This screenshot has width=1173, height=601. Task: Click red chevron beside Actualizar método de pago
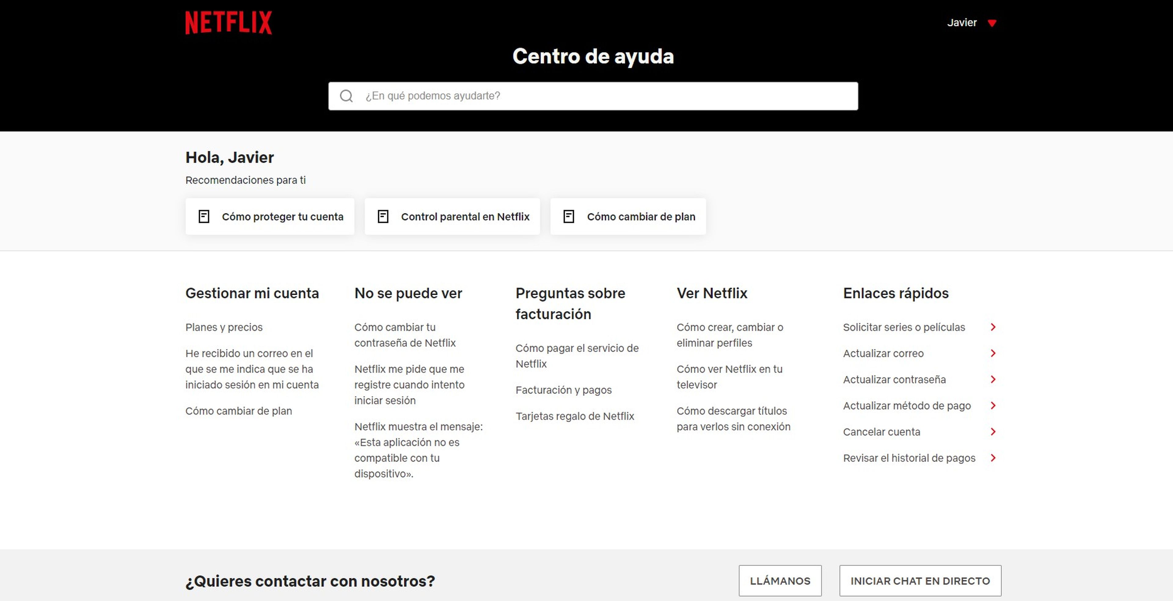993,406
